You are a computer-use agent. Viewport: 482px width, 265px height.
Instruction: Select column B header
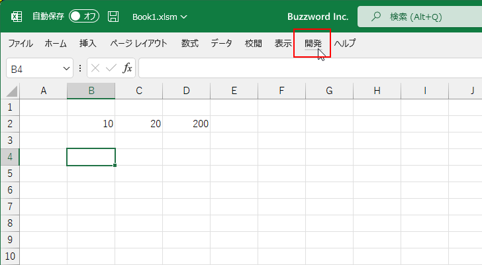[x=91, y=91]
